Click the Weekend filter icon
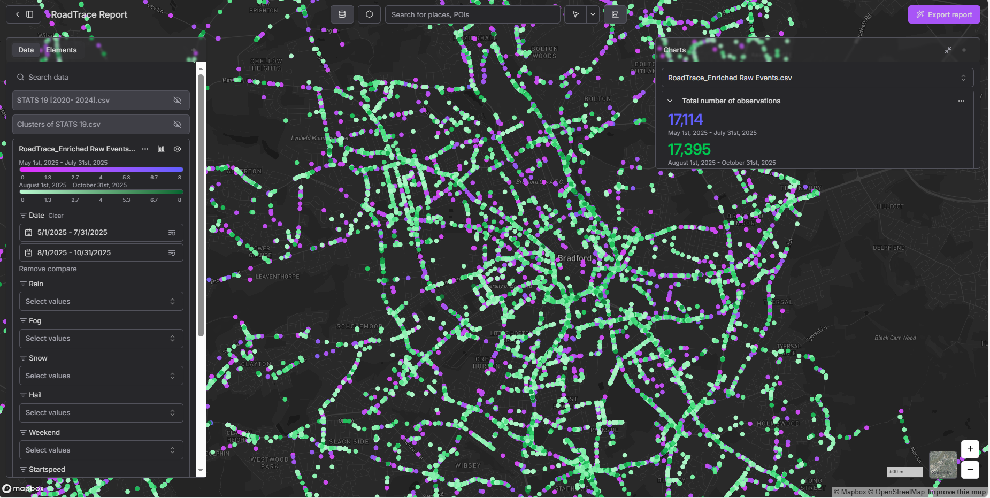This screenshot has height=498, width=990. click(23, 433)
